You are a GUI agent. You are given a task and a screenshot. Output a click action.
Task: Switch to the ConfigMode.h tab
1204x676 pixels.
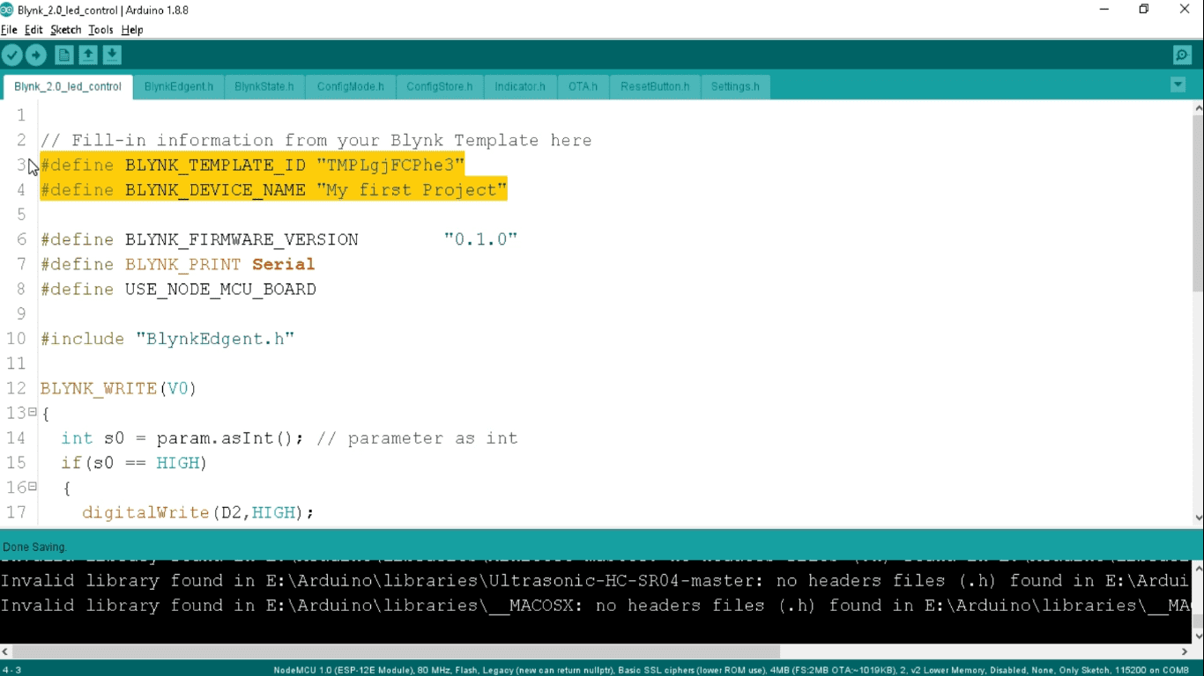coord(350,87)
